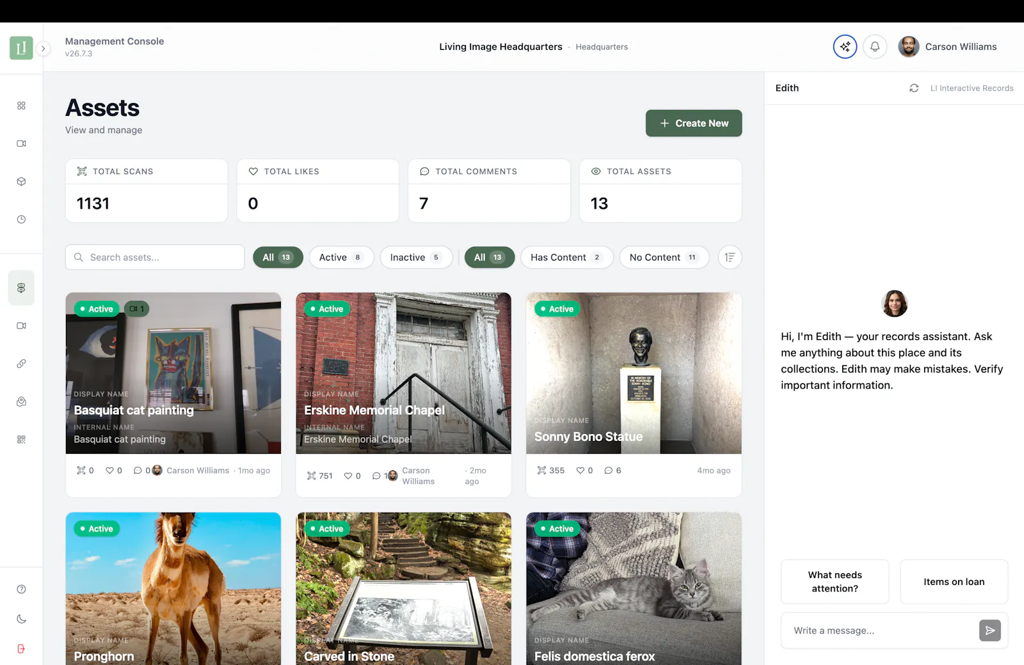Click the comment icon on Basquiat card
This screenshot has width=1024, height=665.
pos(138,470)
